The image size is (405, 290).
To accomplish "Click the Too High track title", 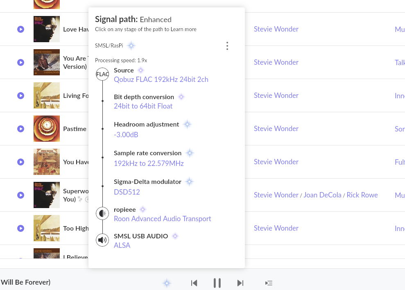I will pos(76,229).
